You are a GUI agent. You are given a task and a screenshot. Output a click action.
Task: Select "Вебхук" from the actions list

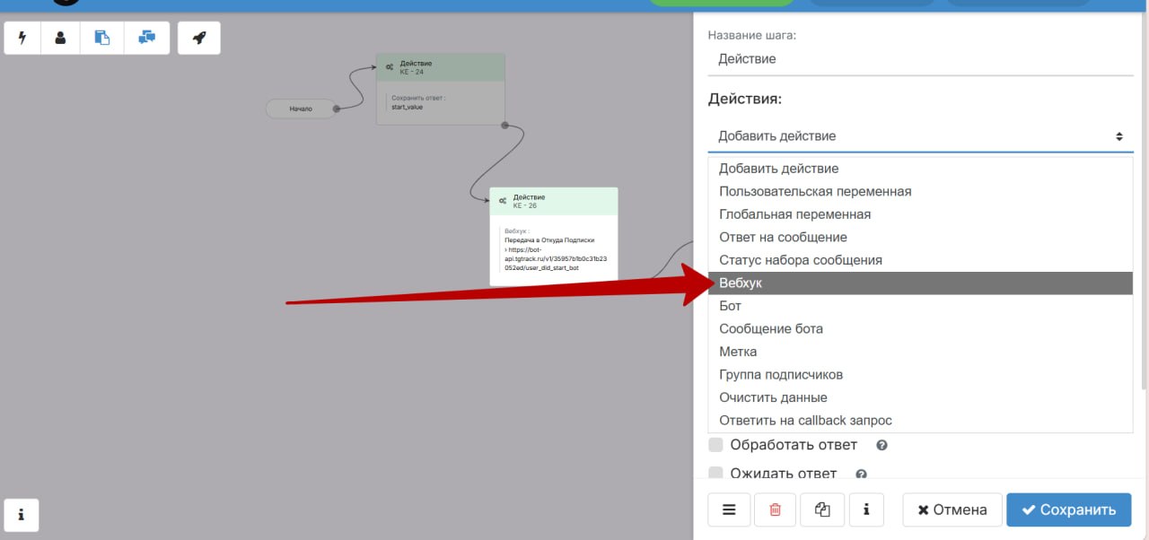(x=920, y=283)
